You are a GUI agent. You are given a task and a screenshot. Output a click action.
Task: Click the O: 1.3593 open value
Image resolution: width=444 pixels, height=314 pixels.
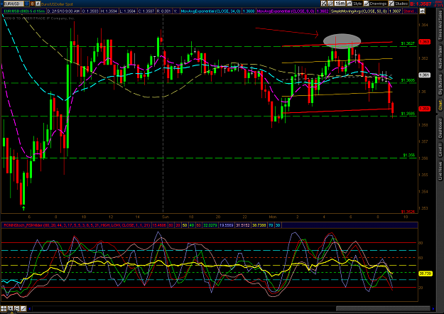90,11
